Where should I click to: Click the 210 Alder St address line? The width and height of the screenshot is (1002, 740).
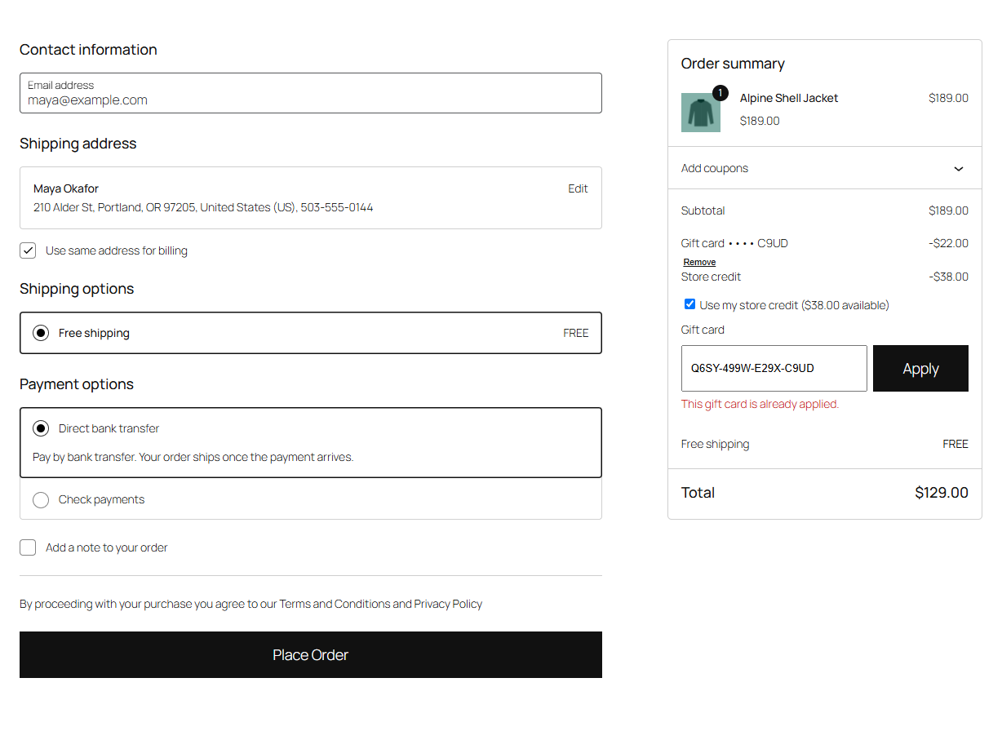pyautogui.click(x=203, y=207)
